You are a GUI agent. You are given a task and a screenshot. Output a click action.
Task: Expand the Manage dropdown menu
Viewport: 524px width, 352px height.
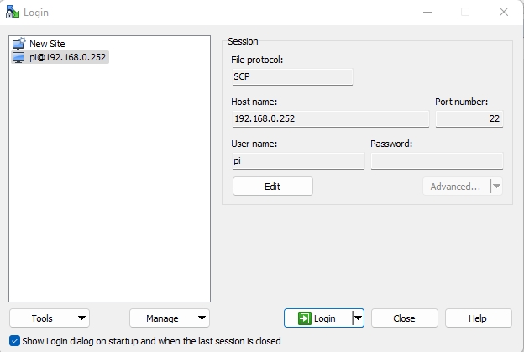(x=169, y=318)
